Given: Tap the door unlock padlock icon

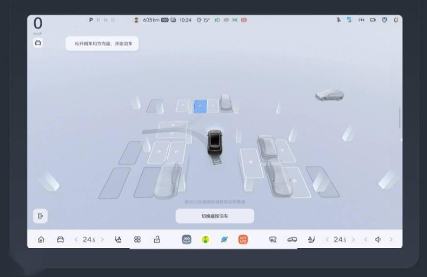Looking at the screenshot, I should [x=157, y=240].
